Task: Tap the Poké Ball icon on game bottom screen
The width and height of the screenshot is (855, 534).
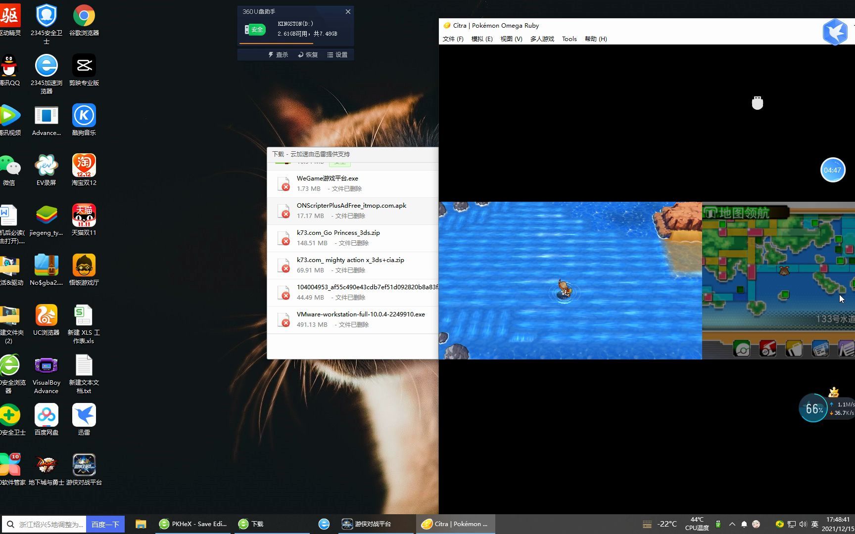Action: [x=742, y=349]
